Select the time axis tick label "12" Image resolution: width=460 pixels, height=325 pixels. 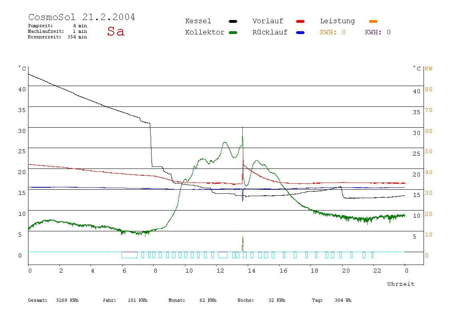click(x=220, y=271)
